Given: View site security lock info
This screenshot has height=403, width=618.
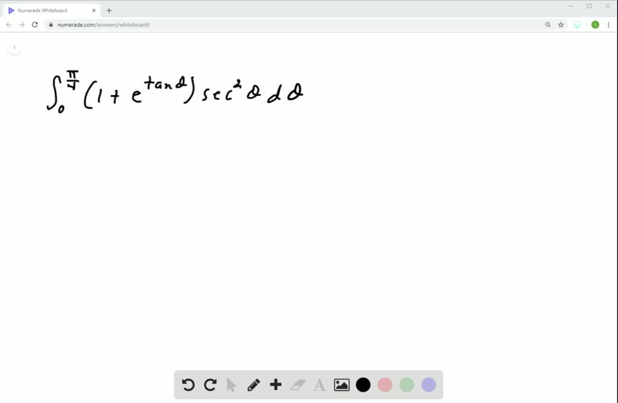Looking at the screenshot, I should pyautogui.click(x=51, y=25).
